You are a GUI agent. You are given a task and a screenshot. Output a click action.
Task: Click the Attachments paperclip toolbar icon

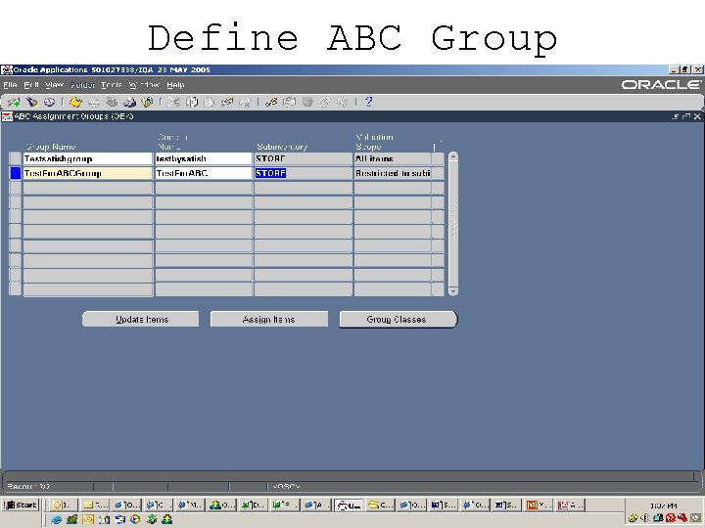pos(325,103)
